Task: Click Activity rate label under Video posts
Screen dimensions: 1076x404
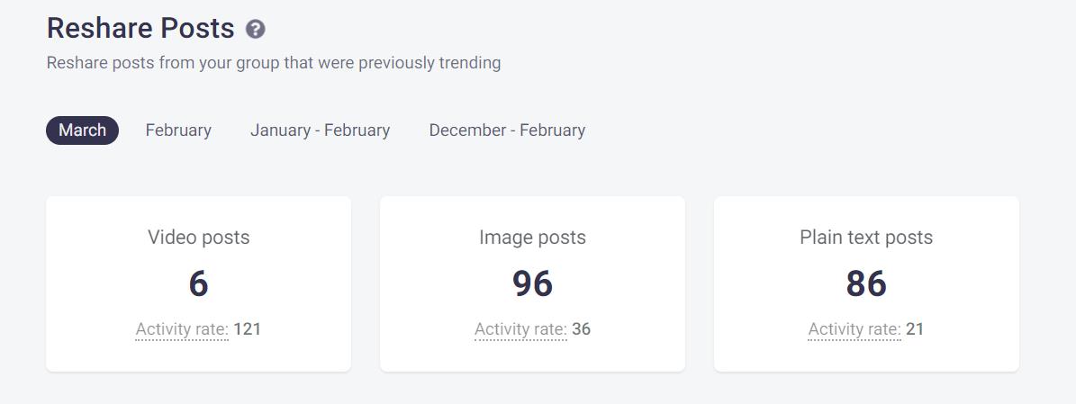Action: coord(182,329)
